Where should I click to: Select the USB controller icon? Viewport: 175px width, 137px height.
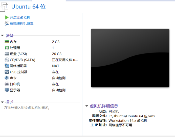click(7, 72)
